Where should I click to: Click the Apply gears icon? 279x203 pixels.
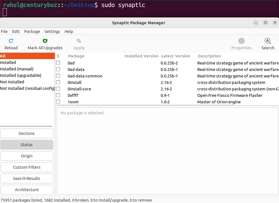tap(79, 41)
